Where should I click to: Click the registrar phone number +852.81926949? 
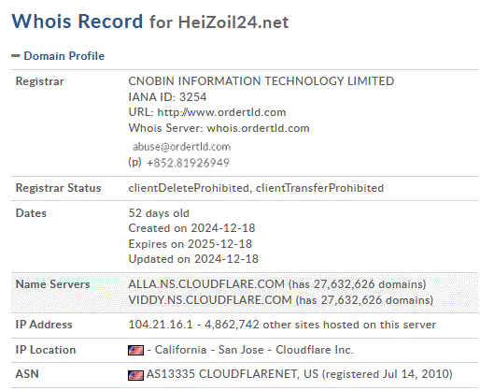188,163
